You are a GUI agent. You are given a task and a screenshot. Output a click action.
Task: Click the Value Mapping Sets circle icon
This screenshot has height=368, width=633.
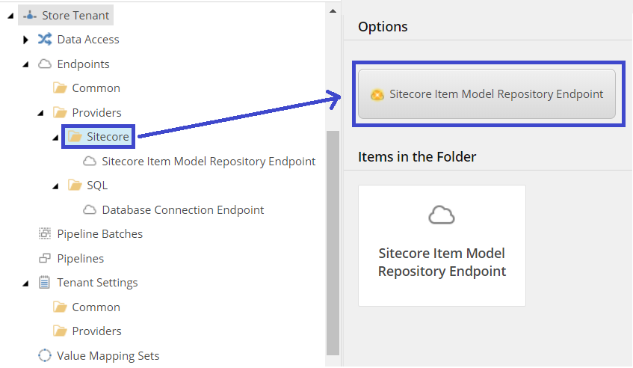45,355
